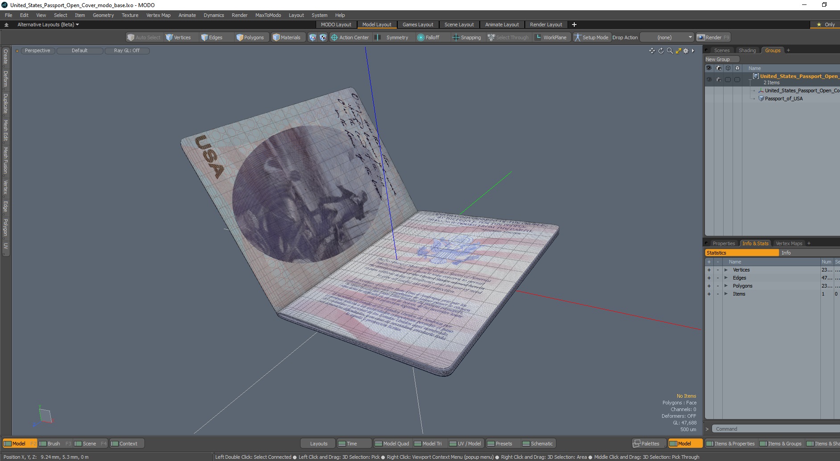This screenshot has height=461, width=840.
Task: Expand the Edges statistics row
Action: coord(726,278)
